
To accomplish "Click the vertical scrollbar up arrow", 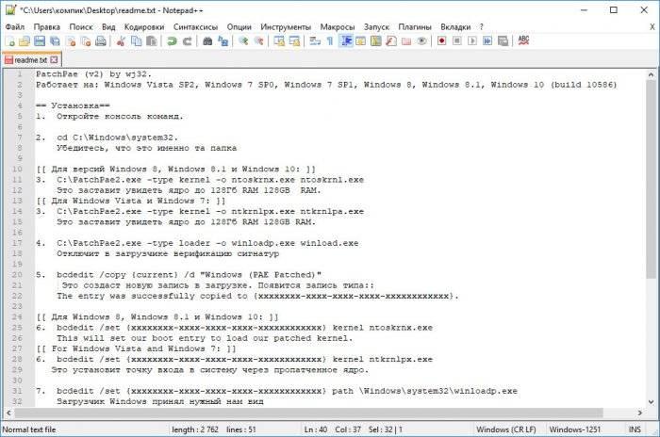I will (x=651, y=74).
